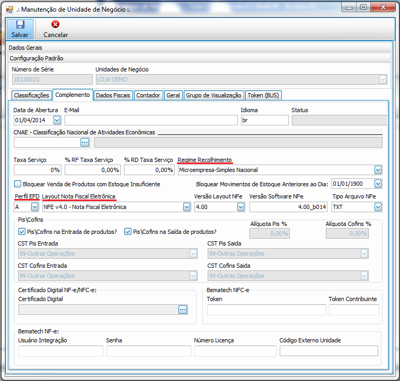The image size is (400, 381).
Task: Click the Taxa Serviço 0% field
Action: click(x=37, y=170)
